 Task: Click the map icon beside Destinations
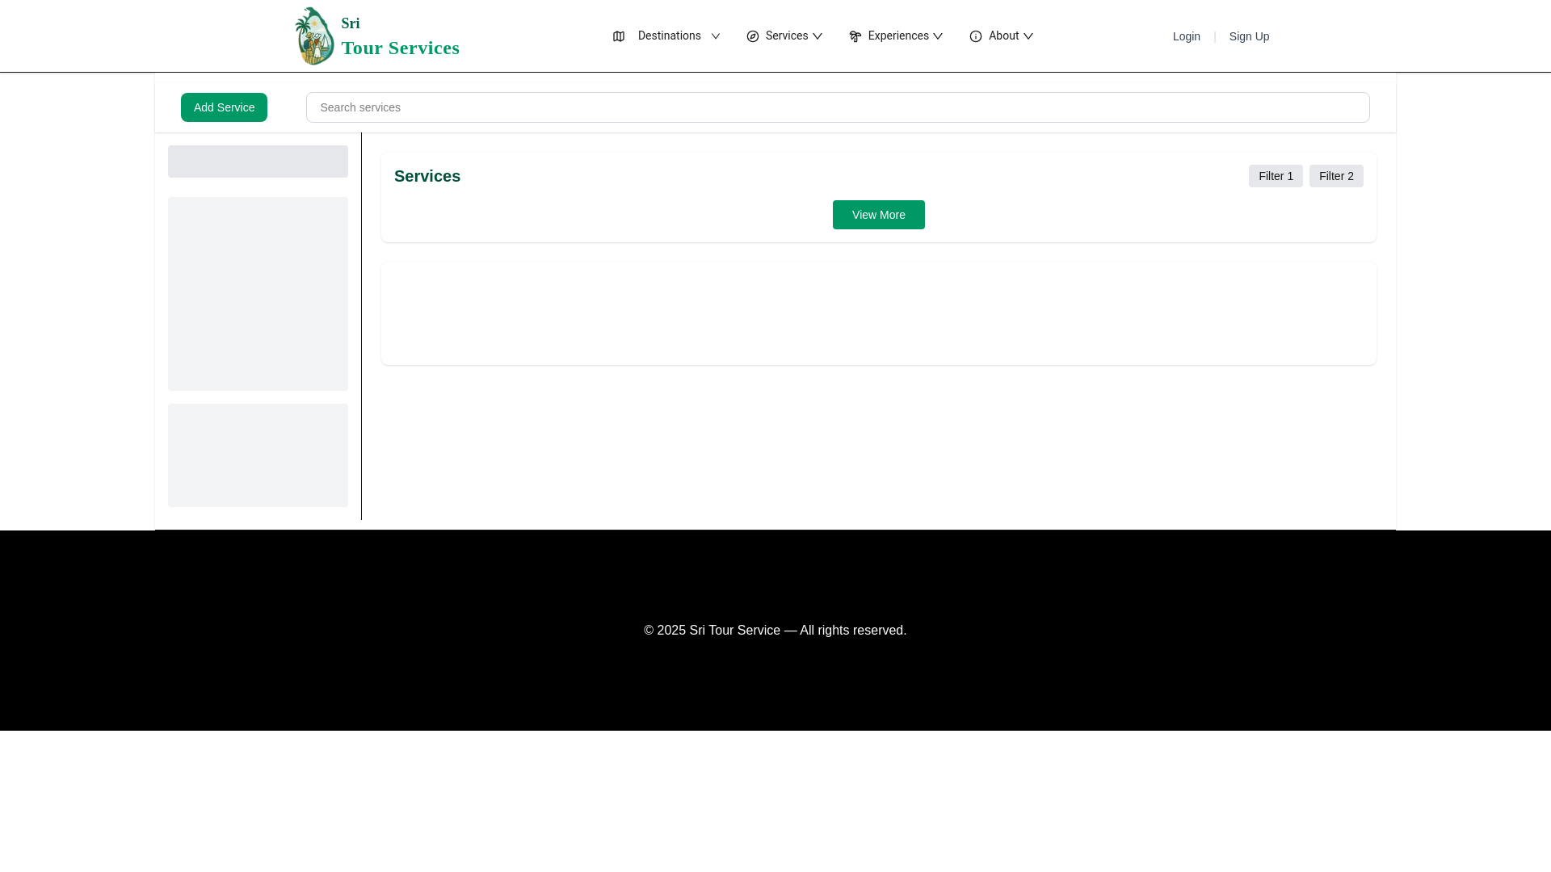(619, 36)
